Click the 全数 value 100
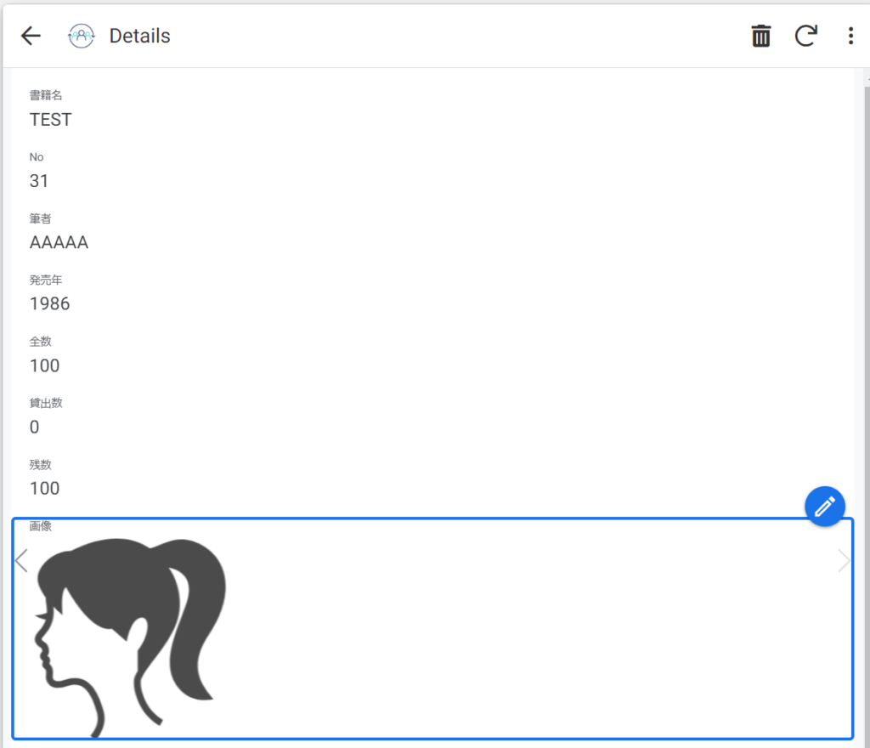This screenshot has height=748, width=870. pos(44,365)
